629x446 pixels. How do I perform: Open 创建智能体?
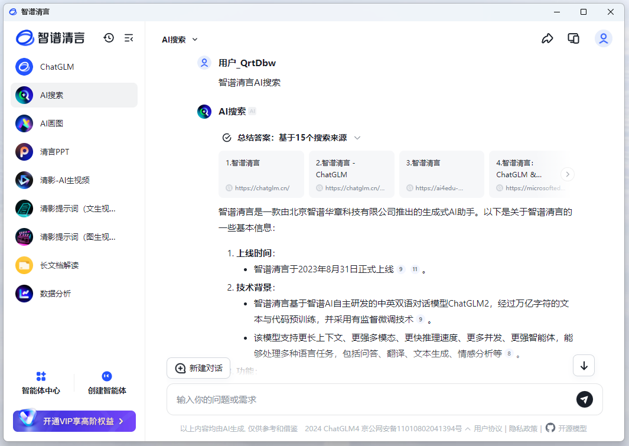[x=107, y=383]
